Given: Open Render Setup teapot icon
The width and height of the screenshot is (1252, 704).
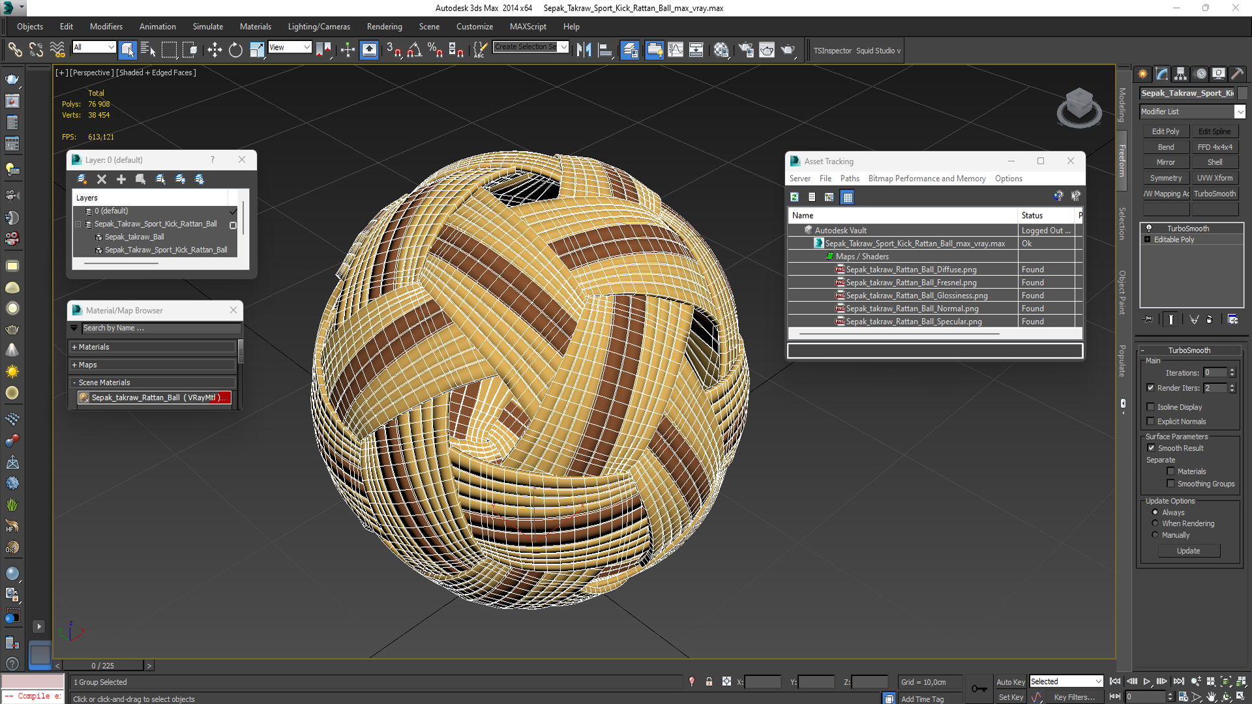Looking at the screenshot, I should tap(746, 50).
